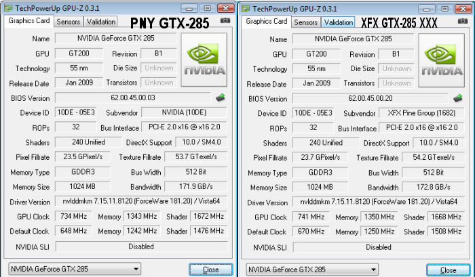Click Driver Version field in XFX window
The width and height of the screenshot is (475, 277).
[379, 202]
